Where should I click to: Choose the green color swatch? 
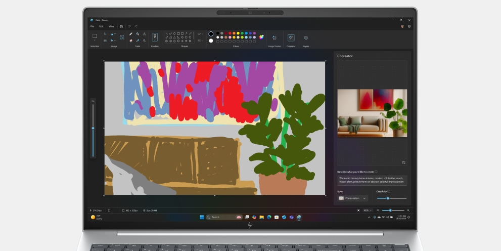242,33
